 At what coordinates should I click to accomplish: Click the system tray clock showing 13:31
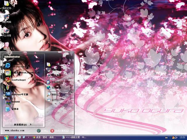[x=182, y=137]
